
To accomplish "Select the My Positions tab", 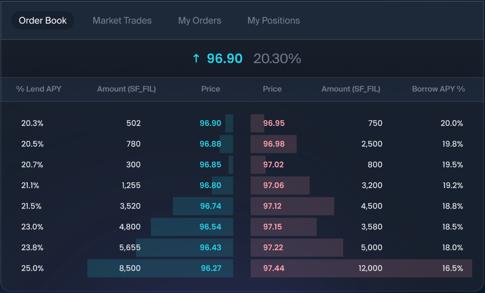I will 274,20.
